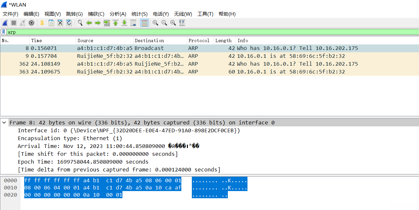Sort packets by Time column header
The width and height of the screenshot is (419, 210).
pos(53,40)
